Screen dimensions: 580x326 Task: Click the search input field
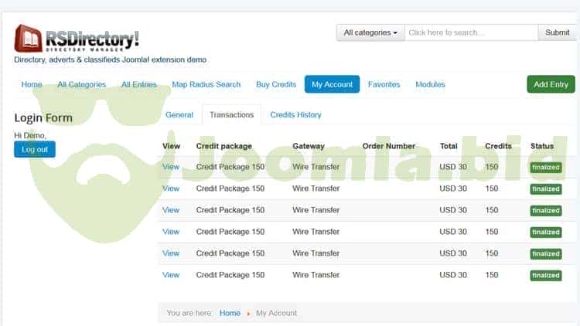coord(470,32)
